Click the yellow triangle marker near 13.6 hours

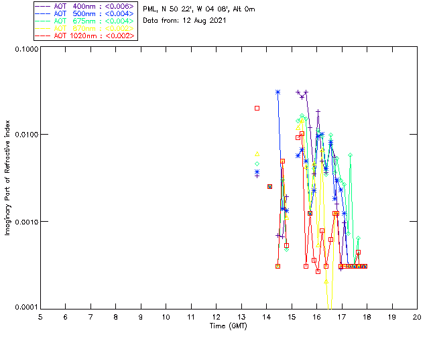[x=257, y=154]
